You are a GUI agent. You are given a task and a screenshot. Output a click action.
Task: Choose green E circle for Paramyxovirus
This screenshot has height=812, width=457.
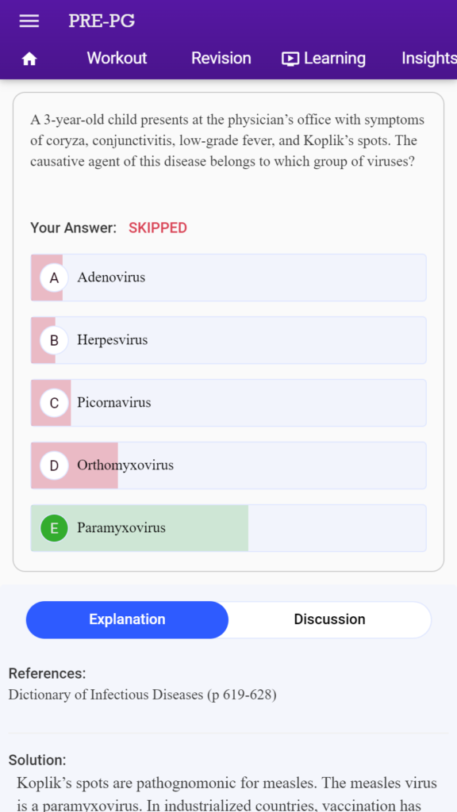click(55, 528)
